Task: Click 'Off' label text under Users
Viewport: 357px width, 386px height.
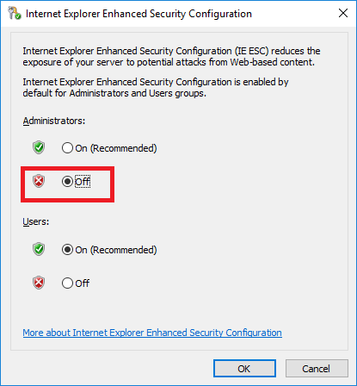Action: 83,283
